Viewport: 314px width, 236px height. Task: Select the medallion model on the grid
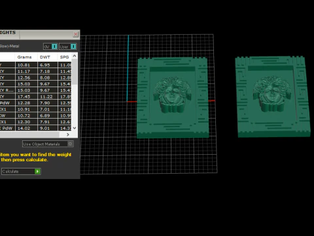[x=173, y=98]
